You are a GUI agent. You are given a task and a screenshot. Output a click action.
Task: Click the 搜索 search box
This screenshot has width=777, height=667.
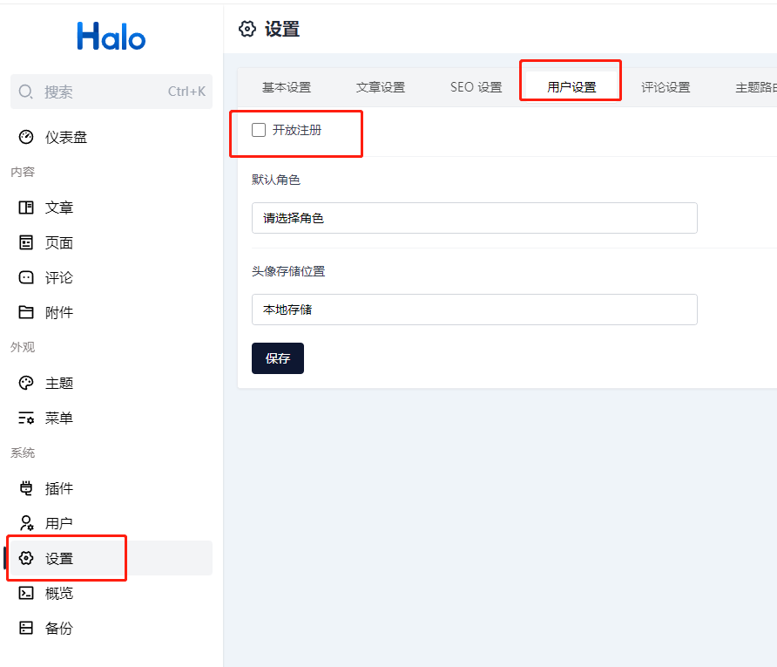coord(111,92)
